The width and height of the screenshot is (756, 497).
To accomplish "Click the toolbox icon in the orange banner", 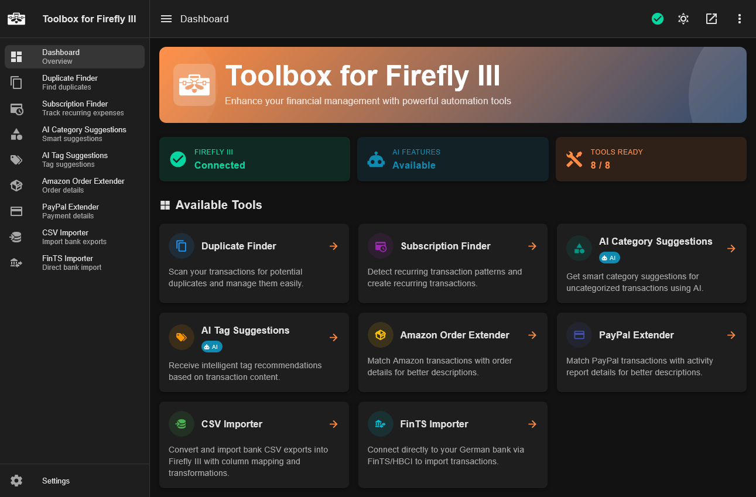I will 194,85.
